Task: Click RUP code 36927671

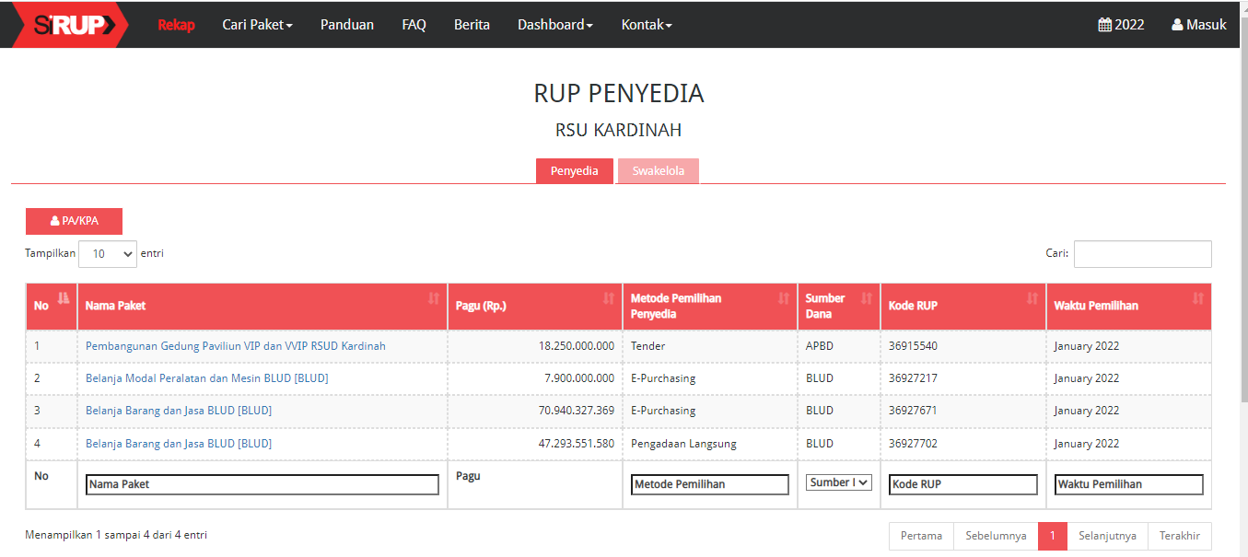Action: point(913,411)
